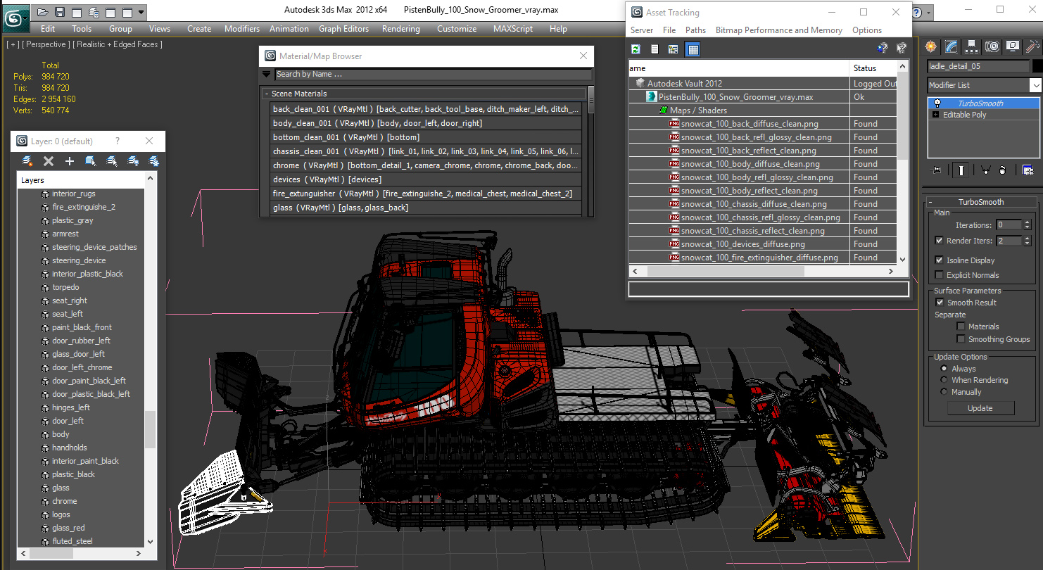This screenshot has width=1043, height=570.
Task: Click the Refresh icon in Asset Tracking
Action: click(x=636, y=49)
